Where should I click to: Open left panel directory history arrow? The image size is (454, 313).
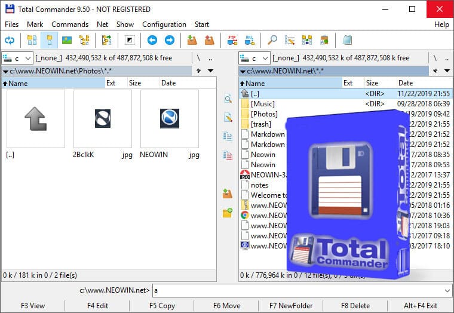(211, 70)
